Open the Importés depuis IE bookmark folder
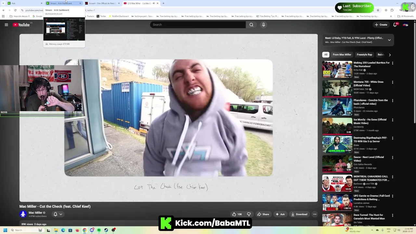The height and width of the screenshot is (234, 416). point(20,16)
